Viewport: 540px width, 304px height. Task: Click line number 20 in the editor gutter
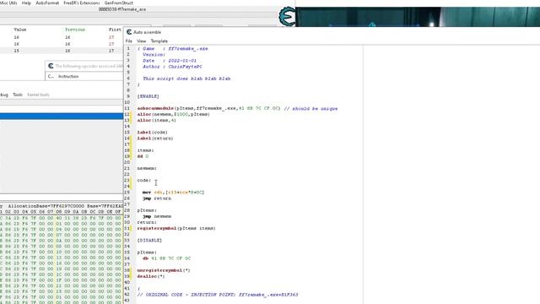pyautogui.click(x=127, y=162)
